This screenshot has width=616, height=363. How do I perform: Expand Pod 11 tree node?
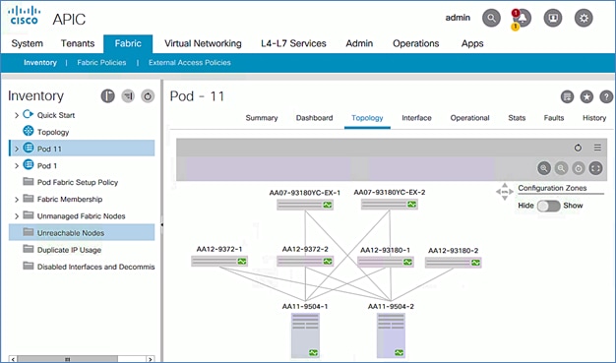click(x=17, y=149)
